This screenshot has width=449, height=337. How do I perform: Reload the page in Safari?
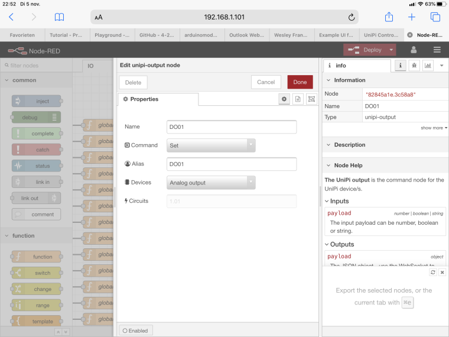pos(352,17)
